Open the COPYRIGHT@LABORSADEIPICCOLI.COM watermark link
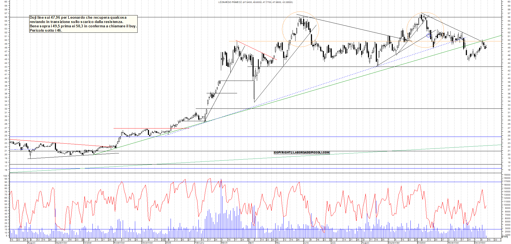 click(301, 153)
